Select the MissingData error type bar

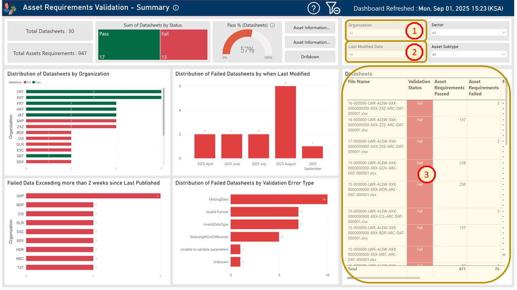coord(279,199)
